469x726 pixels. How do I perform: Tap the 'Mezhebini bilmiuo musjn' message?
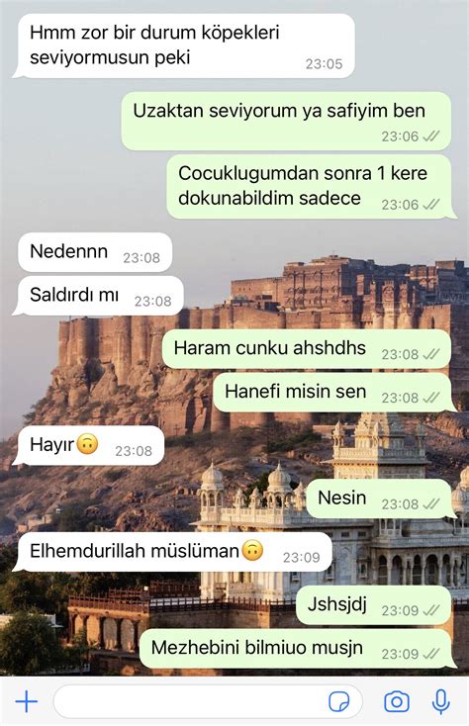tap(298, 649)
